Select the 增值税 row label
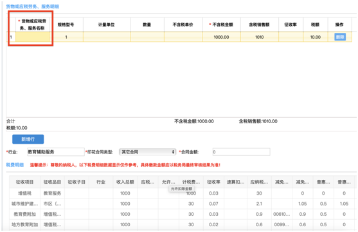This screenshot has height=232, width=358. pyautogui.click(x=24, y=193)
